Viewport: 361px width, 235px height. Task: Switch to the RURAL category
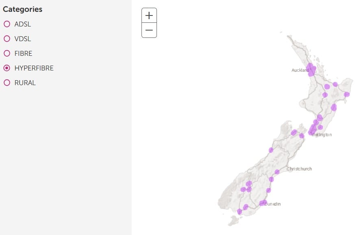[x=7, y=83]
